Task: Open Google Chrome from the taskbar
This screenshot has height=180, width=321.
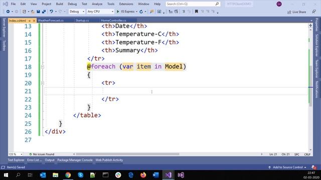Action: tap(68, 175)
